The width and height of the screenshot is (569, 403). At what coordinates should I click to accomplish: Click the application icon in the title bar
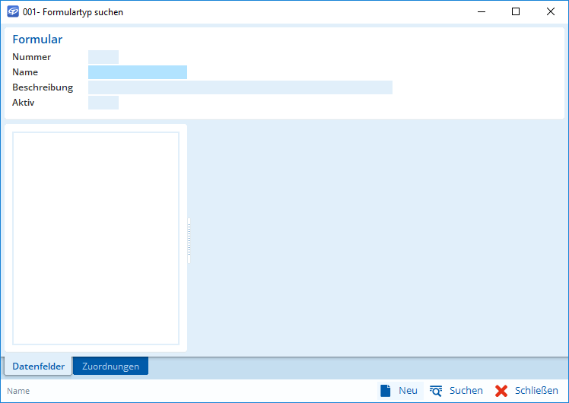tap(13, 12)
